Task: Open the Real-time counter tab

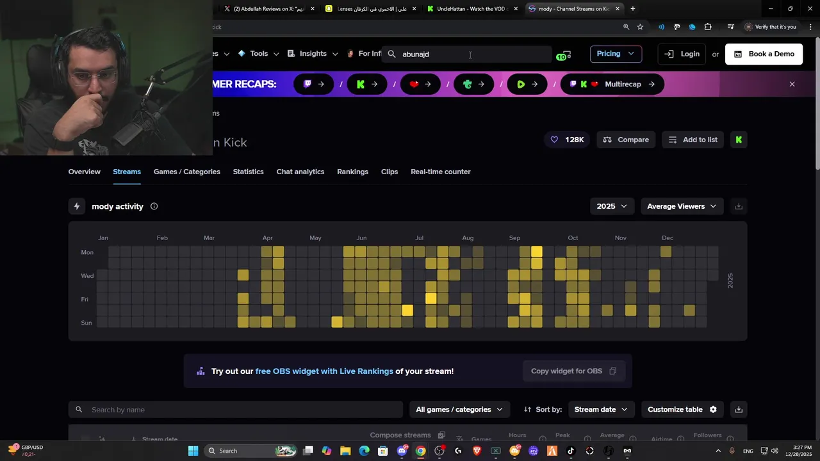Action: click(x=441, y=172)
